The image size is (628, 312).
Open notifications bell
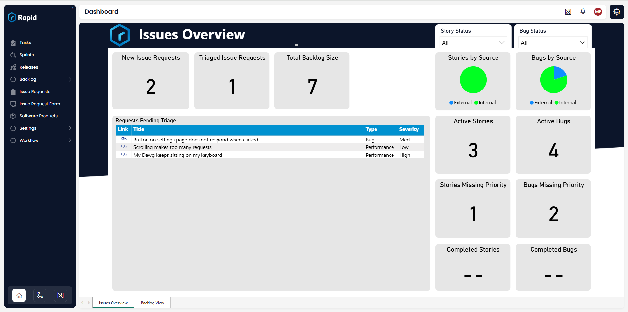coord(583,11)
